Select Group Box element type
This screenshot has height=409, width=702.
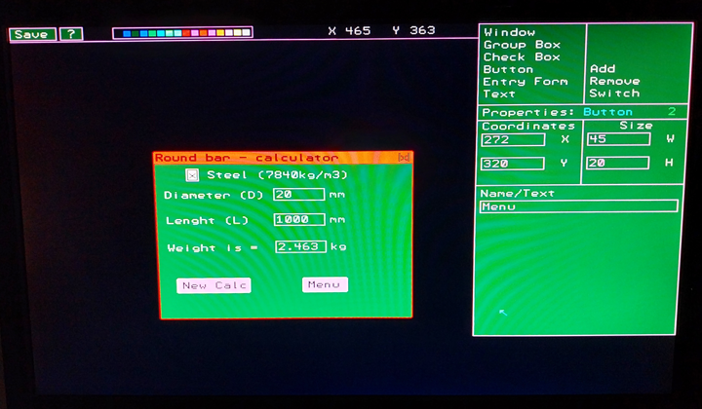pos(522,45)
